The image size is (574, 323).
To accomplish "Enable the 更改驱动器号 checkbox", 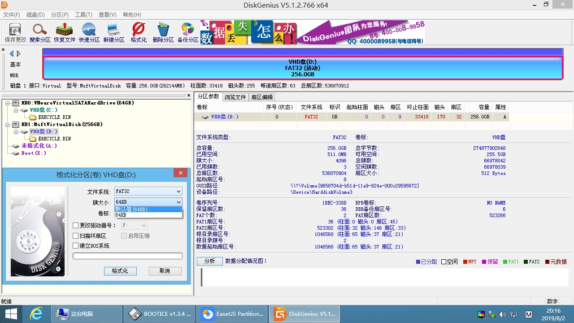I will tap(76, 226).
